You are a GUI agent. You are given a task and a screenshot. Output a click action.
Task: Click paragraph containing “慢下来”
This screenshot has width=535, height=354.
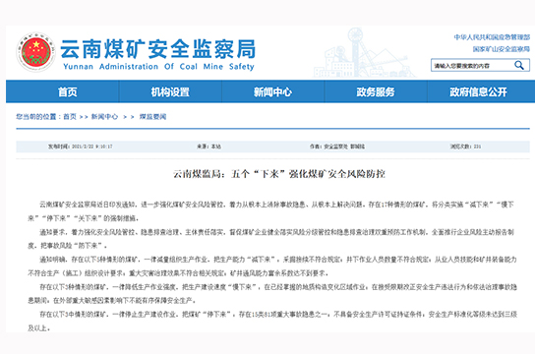coord(272,294)
